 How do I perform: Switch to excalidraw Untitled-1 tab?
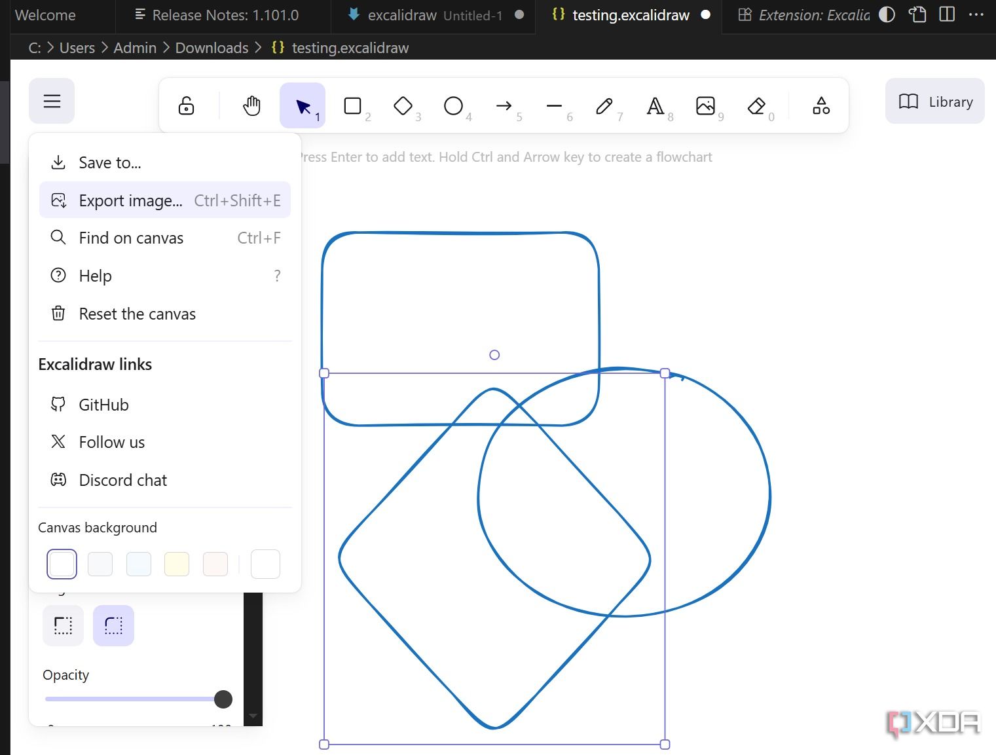(433, 15)
